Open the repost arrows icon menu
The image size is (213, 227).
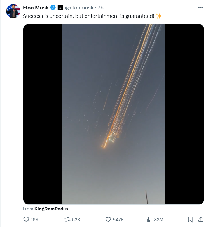(x=67, y=219)
